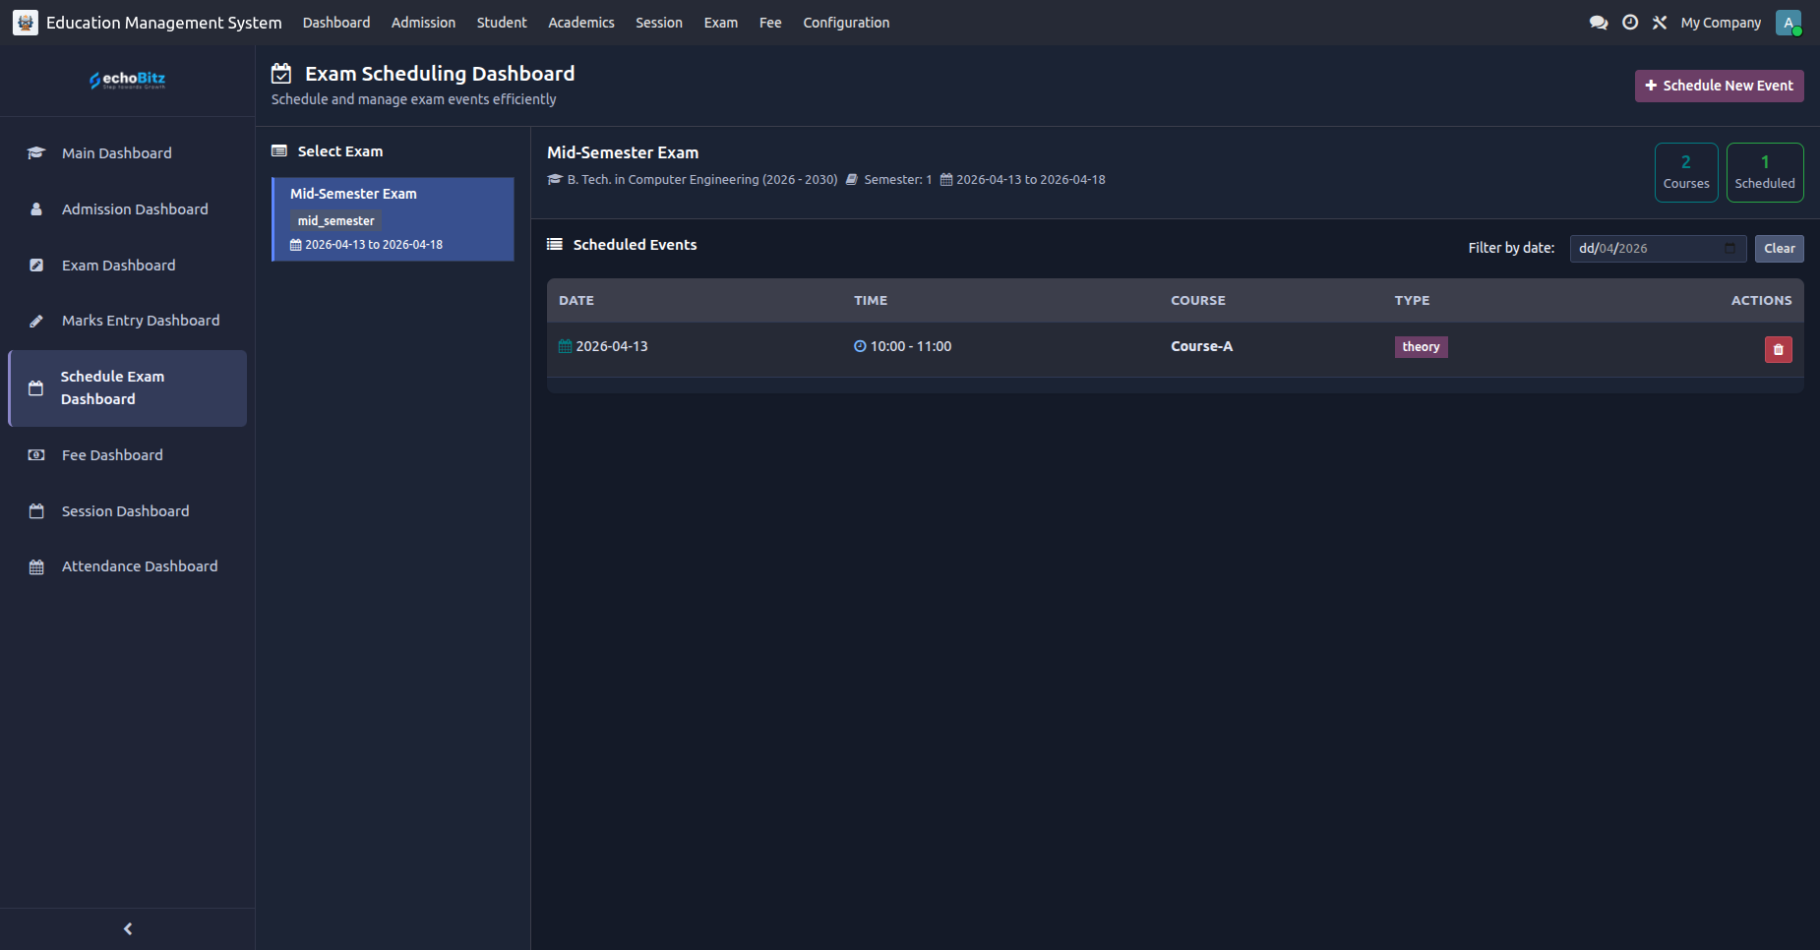Go to Exam Dashboard
Image resolution: width=1820 pixels, height=950 pixels.
(128, 266)
